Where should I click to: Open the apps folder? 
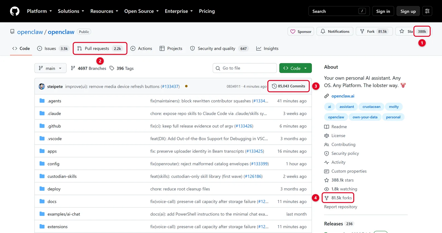pos(52,151)
